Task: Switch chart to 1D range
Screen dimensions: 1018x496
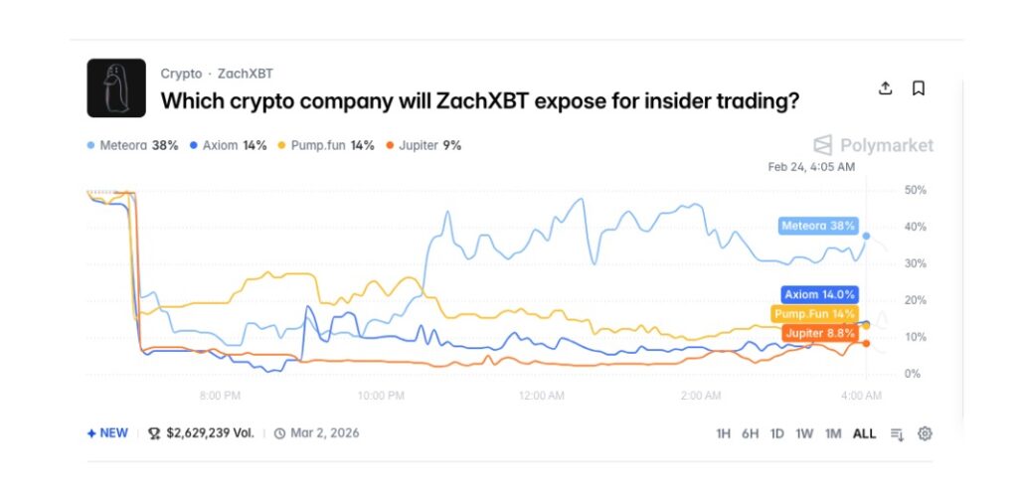Action: (x=777, y=433)
